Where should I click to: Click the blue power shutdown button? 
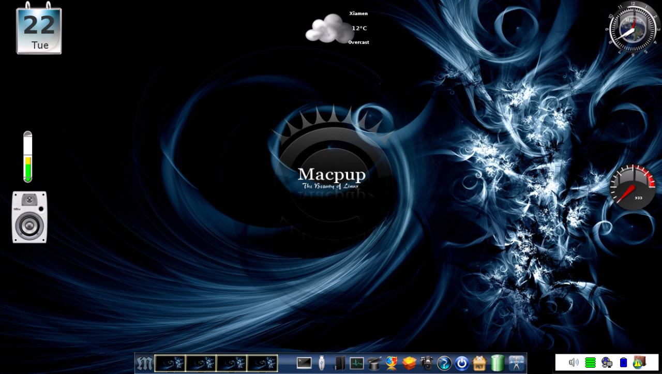pos(462,363)
